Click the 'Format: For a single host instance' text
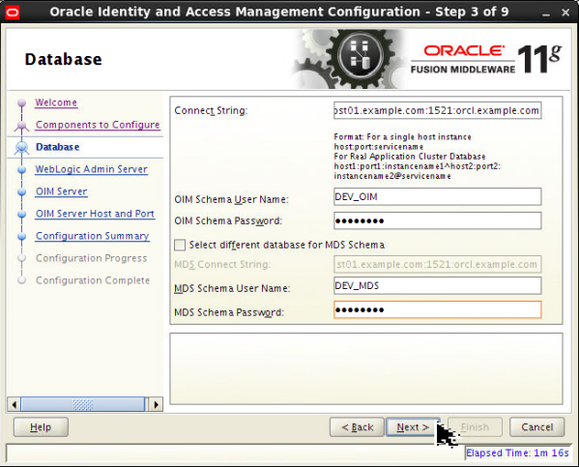The height and width of the screenshot is (467, 579). pos(402,137)
